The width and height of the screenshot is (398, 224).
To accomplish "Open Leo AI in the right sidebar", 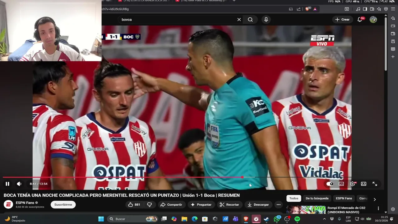I will click(393, 18).
